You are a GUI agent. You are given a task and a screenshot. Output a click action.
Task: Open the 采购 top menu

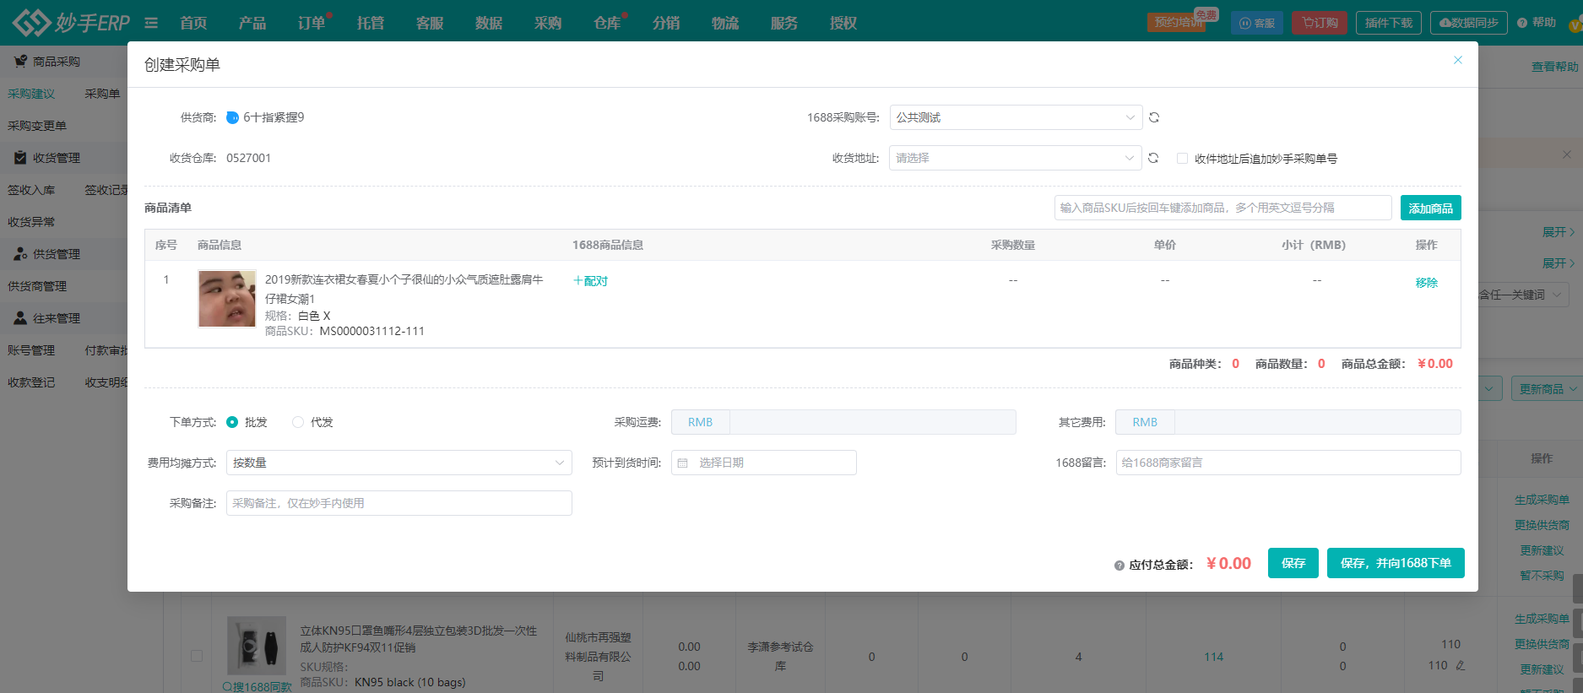coord(548,23)
